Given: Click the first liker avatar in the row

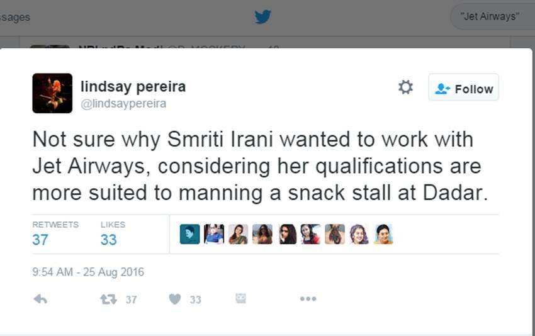Looking at the screenshot, I should (189, 234).
